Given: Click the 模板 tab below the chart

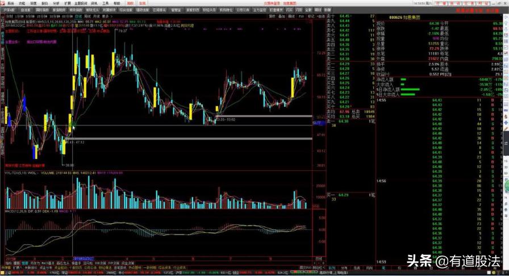Looking at the screenshot, I should [x=16, y=263].
